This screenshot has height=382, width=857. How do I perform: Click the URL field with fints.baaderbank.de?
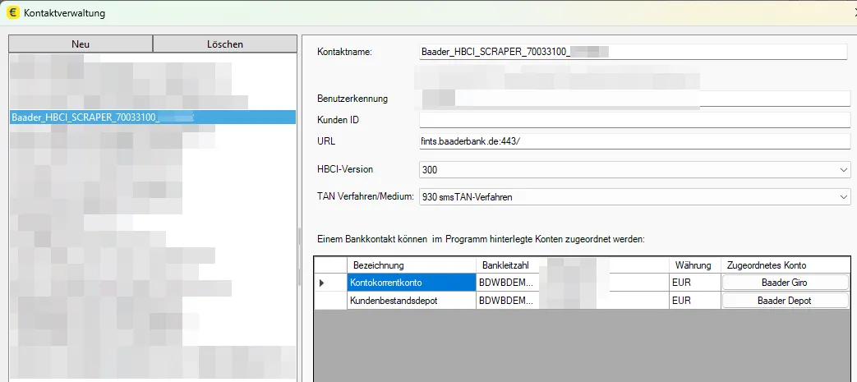(633, 141)
